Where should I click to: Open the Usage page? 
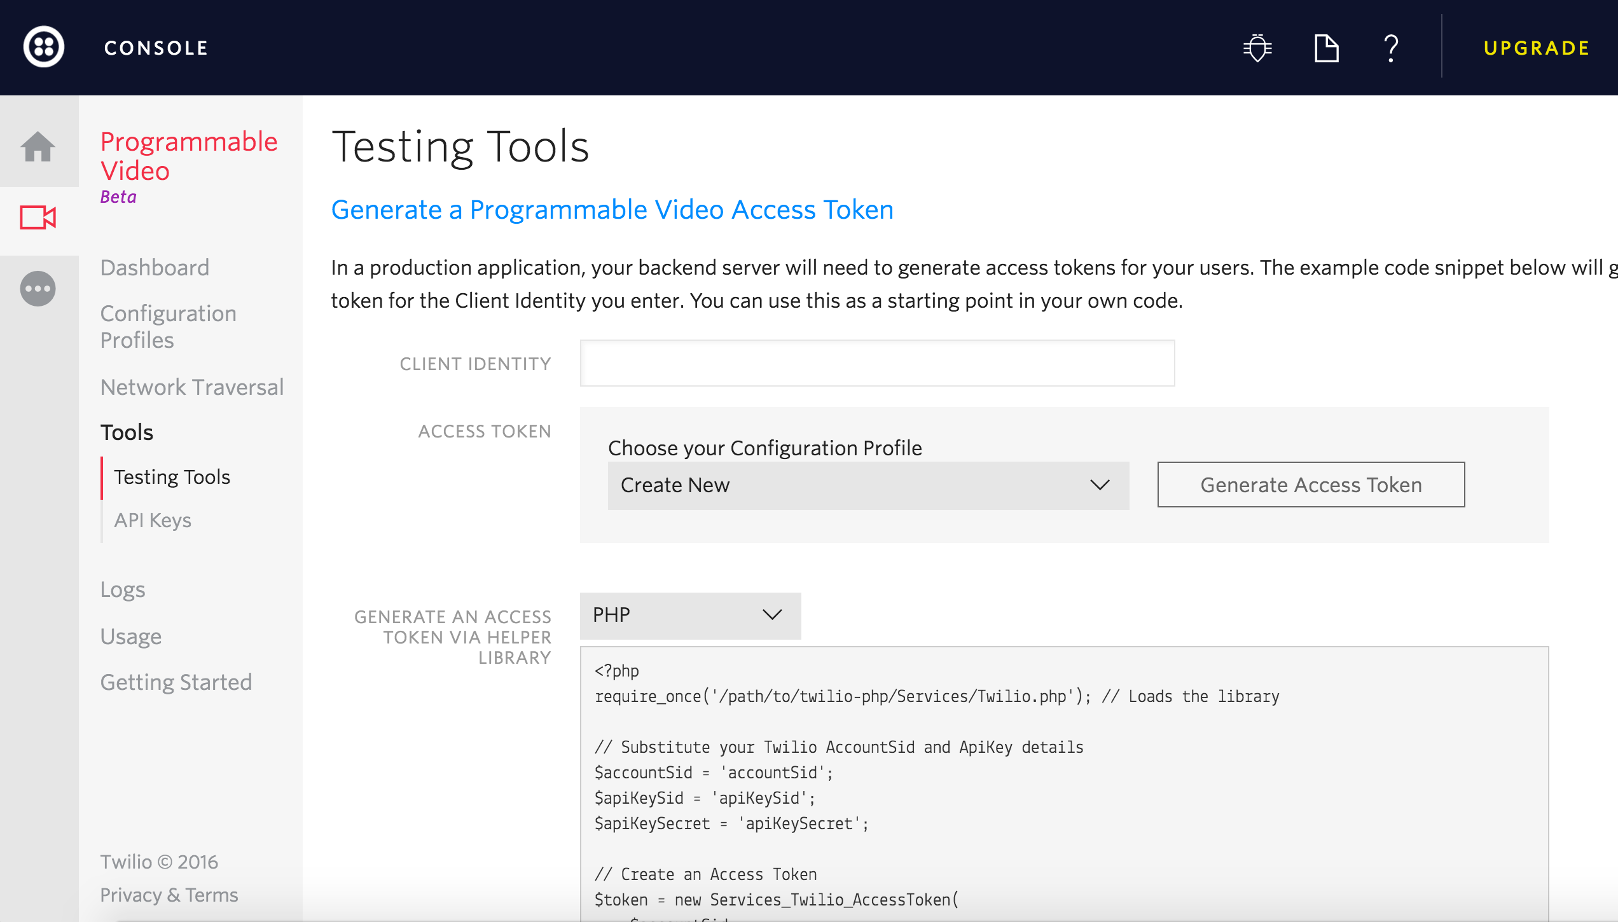(x=130, y=636)
